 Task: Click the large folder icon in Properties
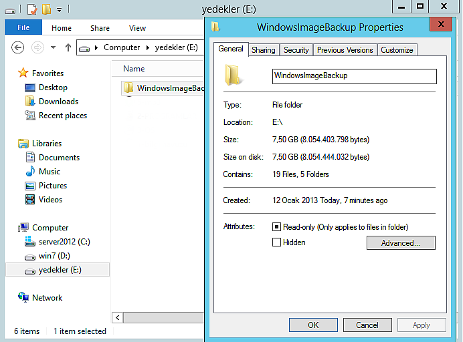point(234,75)
